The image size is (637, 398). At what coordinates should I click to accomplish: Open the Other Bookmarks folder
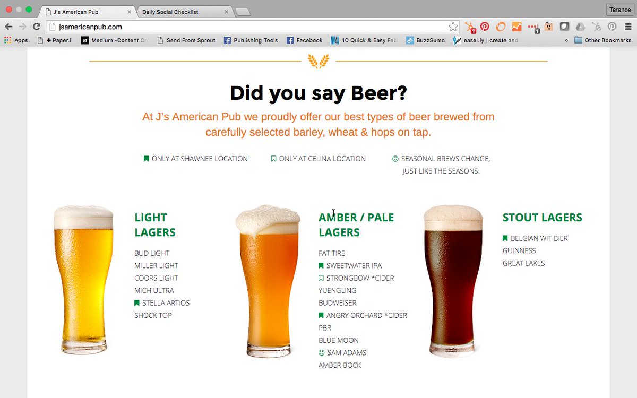coord(603,40)
